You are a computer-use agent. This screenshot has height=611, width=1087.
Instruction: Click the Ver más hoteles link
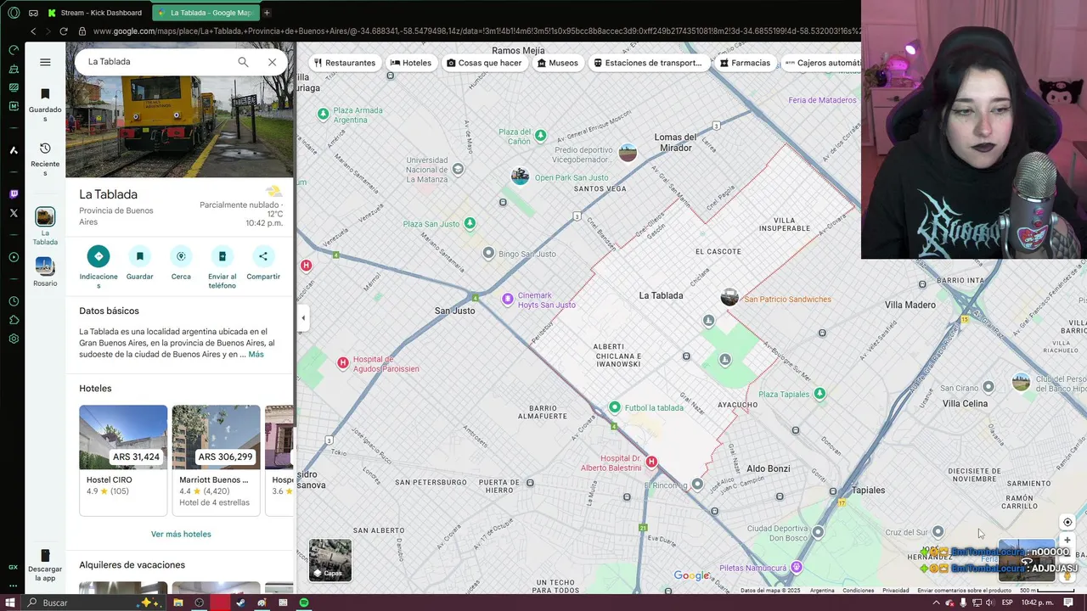181,535
